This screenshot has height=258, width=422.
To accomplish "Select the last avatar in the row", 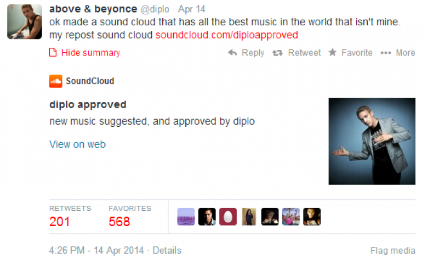I will (x=312, y=217).
